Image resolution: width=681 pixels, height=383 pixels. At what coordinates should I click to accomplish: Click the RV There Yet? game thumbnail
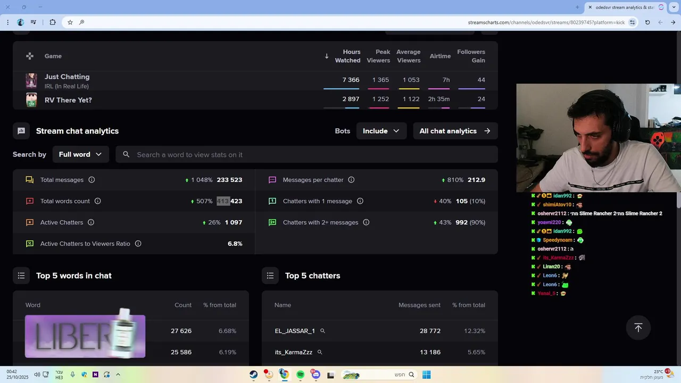pyautogui.click(x=31, y=100)
